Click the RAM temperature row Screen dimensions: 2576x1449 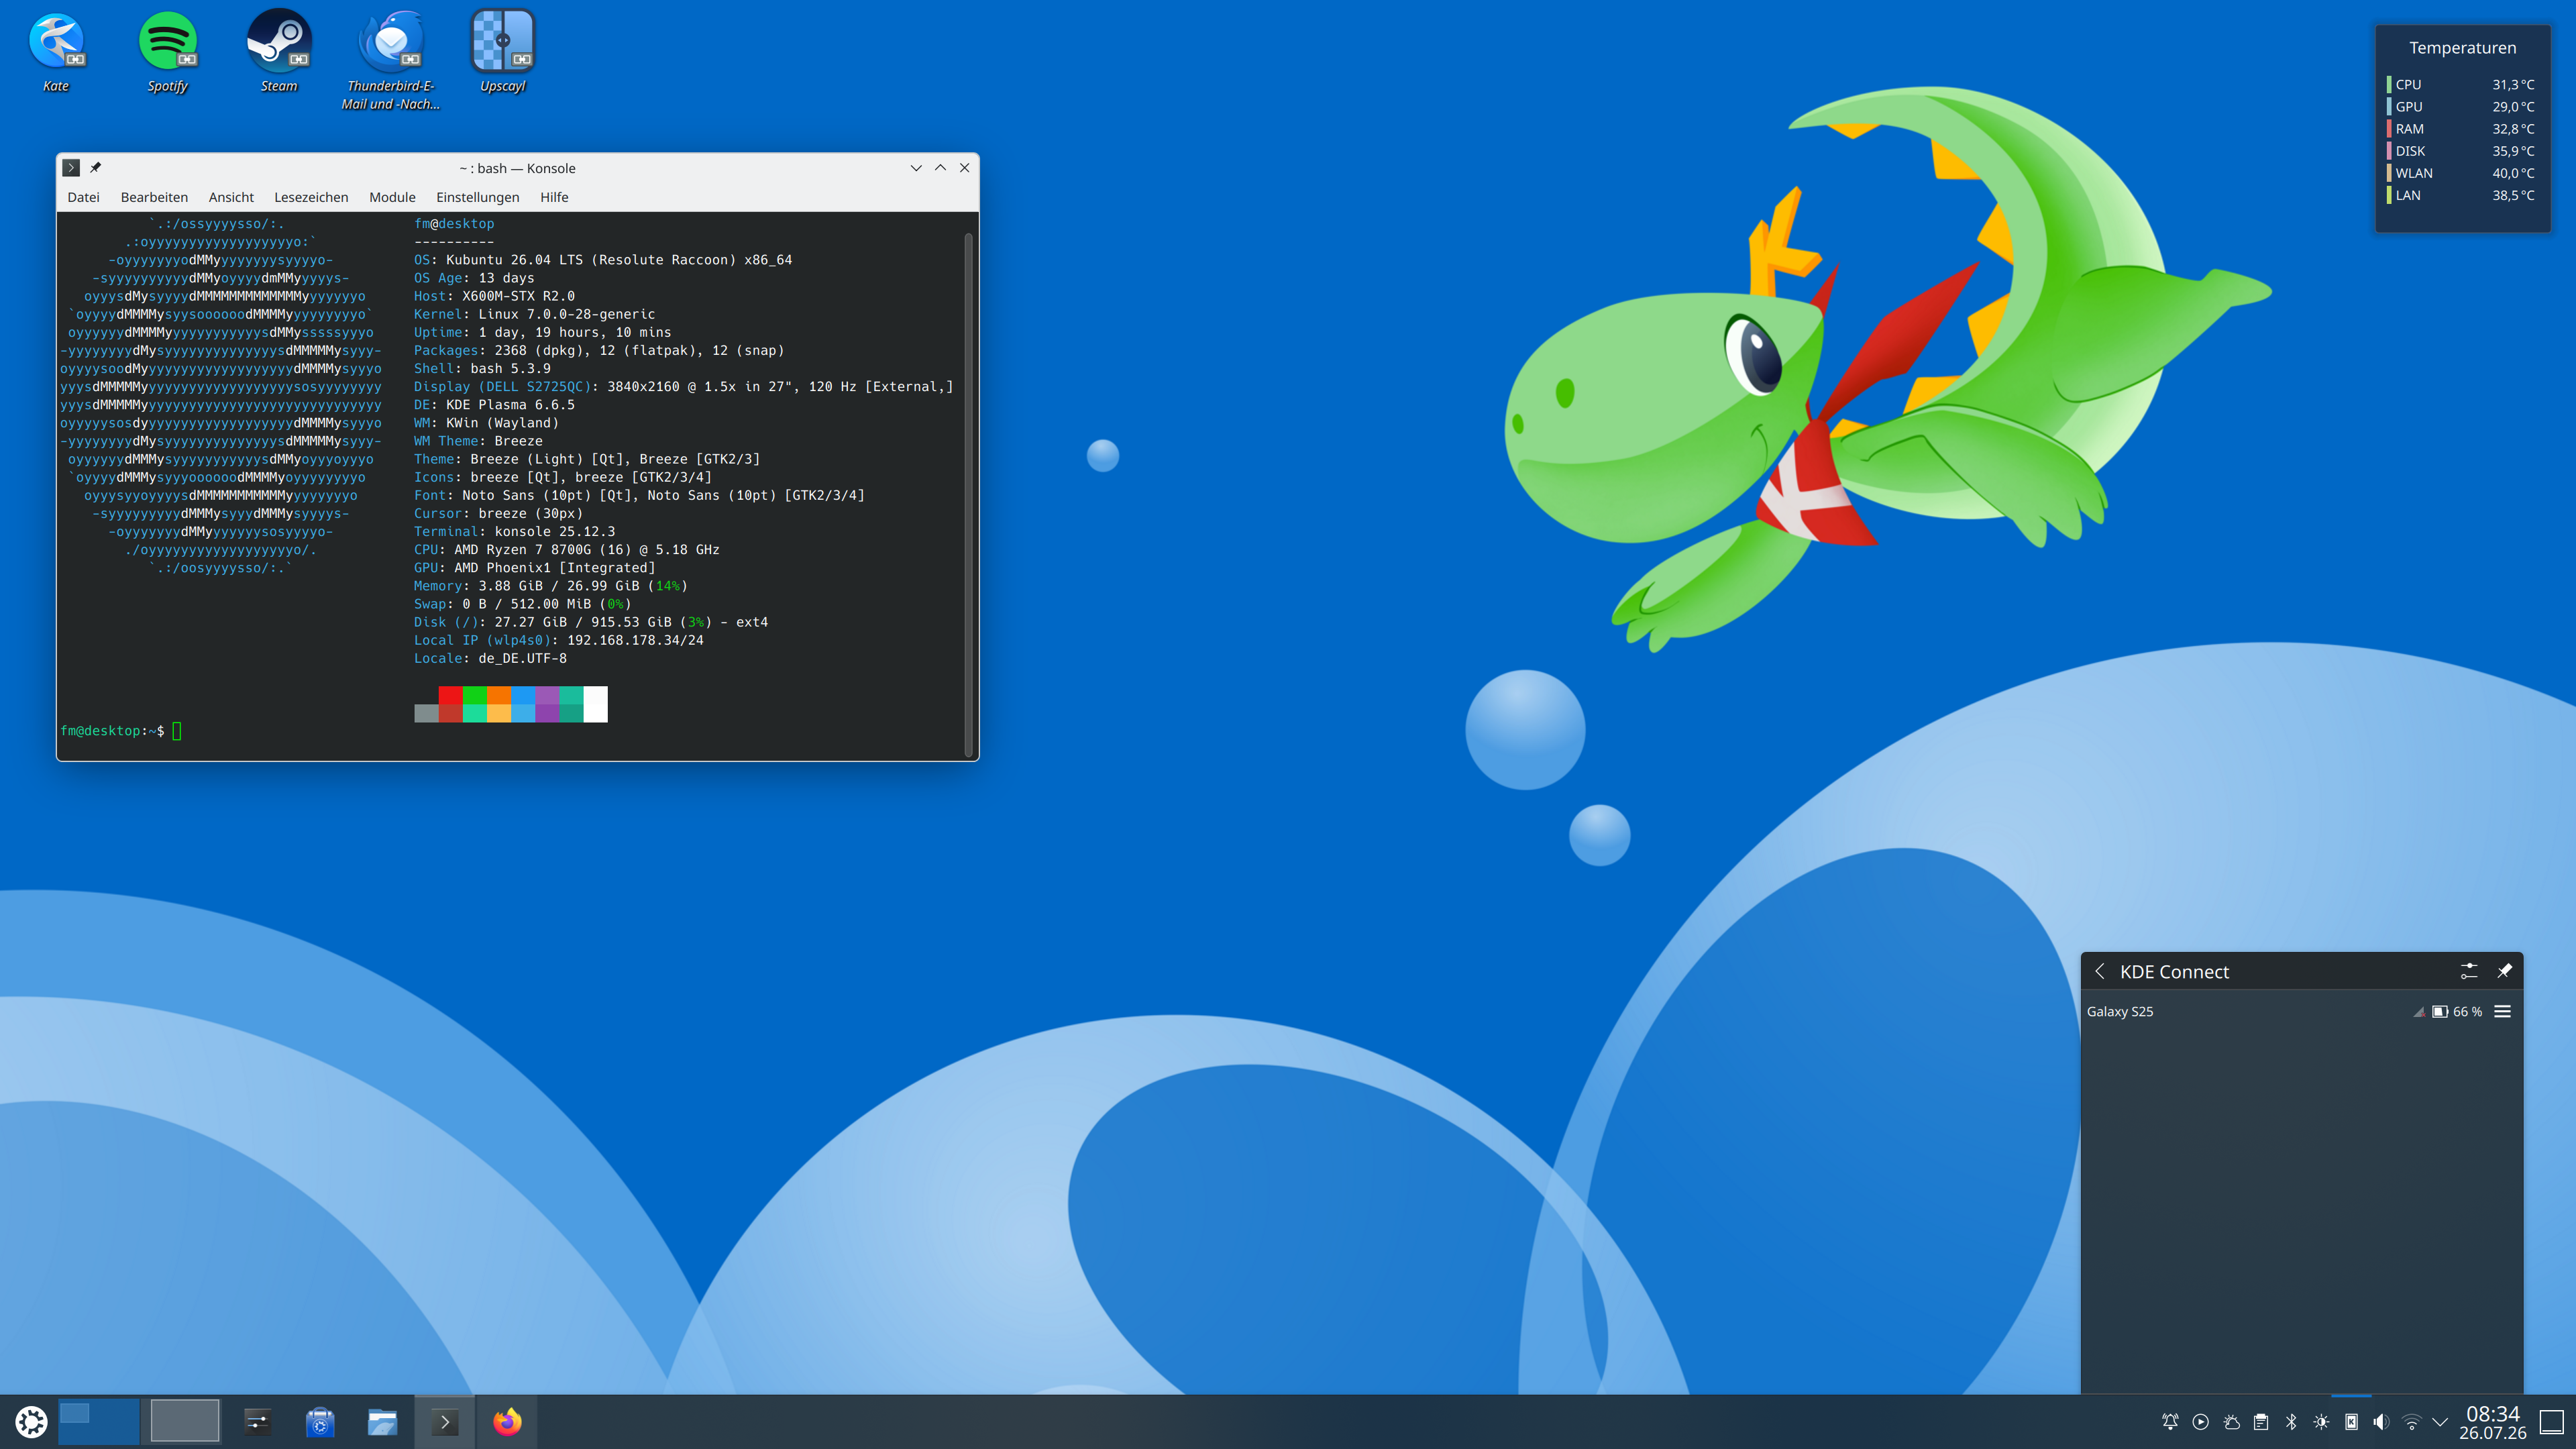pos(2461,128)
